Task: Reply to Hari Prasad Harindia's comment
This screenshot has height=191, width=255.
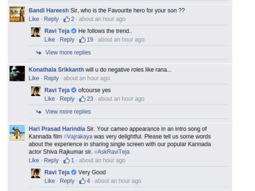Action: (51, 160)
